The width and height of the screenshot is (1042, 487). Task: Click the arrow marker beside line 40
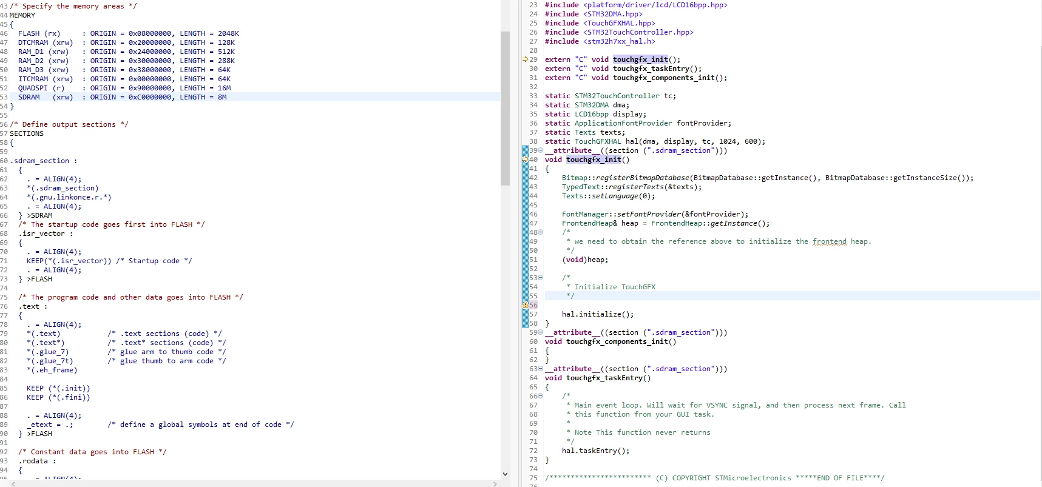(x=525, y=160)
